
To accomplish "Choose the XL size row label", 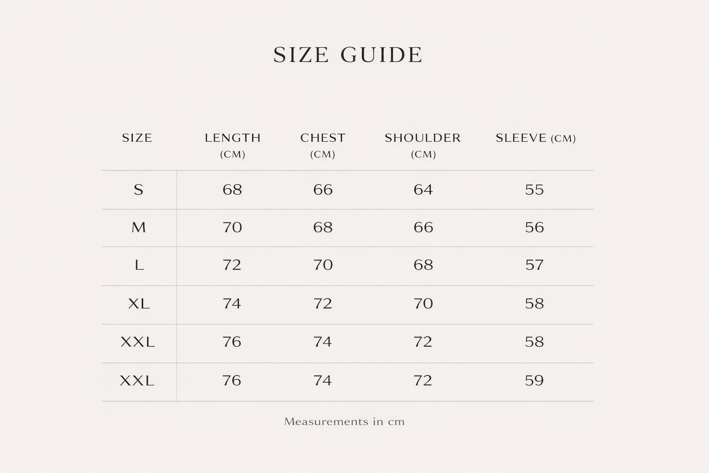I will [138, 303].
